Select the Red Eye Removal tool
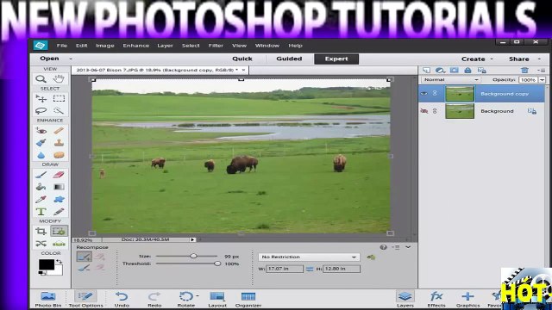Image resolution: width=552 pixels, height=310 pixels. (x=41, y=131)
